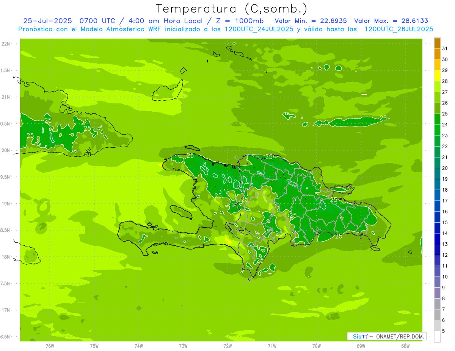The height and width of the screenshot is (351, 455).
Task: Click the initialization time "1200UTC_24JUL2025"
Action: point(259,29)
